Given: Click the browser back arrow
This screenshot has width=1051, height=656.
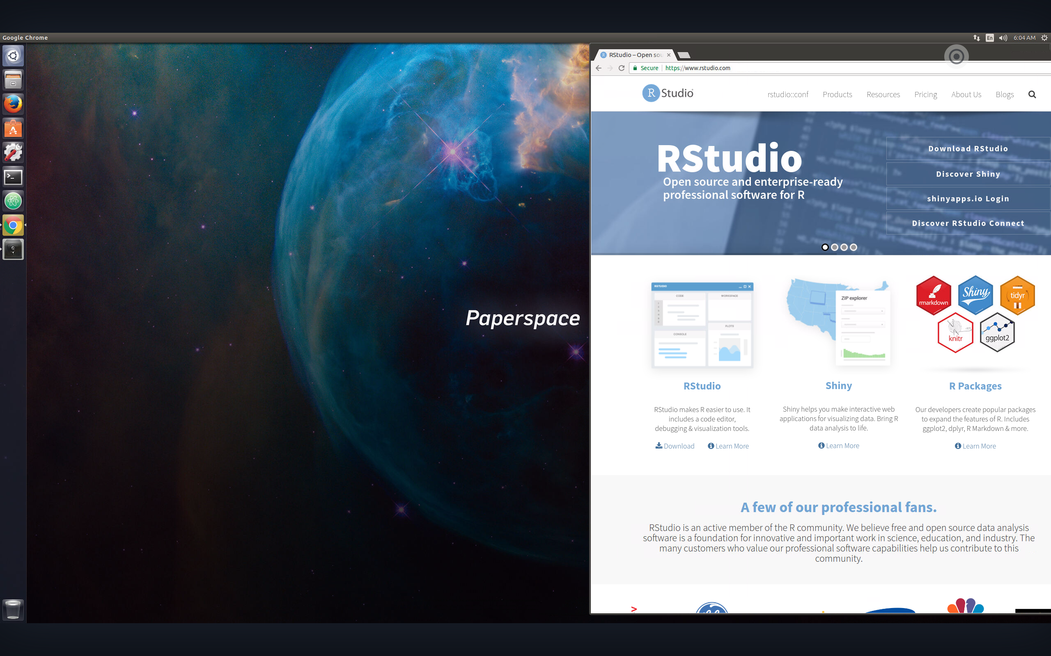Looking at the screenshot, I should (599, 68).
